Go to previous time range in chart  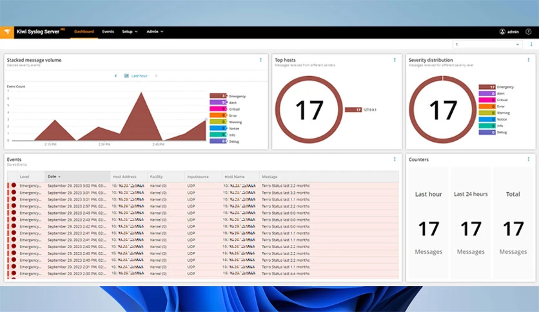click(x=115, y=75)
